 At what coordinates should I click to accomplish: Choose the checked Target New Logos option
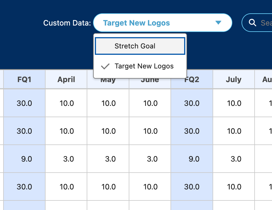point(144,66)
